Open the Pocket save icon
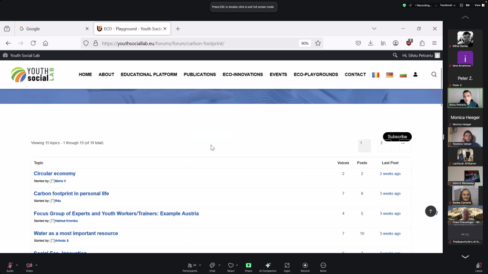Image resolution: width=488 pixels, height=274 pixels. point(358,43)
